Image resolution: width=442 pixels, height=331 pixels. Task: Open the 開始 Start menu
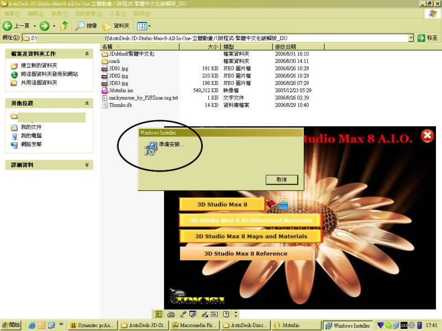[10, 325]
